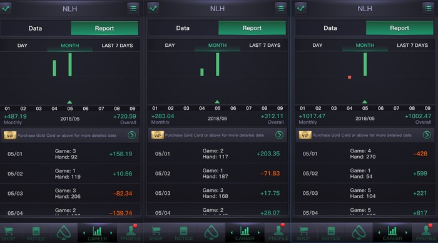
Task: Open the 05/01 row showing -428
Action: click(x=365, y=154)
